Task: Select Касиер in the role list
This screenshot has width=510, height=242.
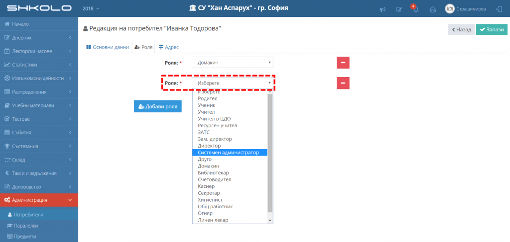Action: [230, 186]
